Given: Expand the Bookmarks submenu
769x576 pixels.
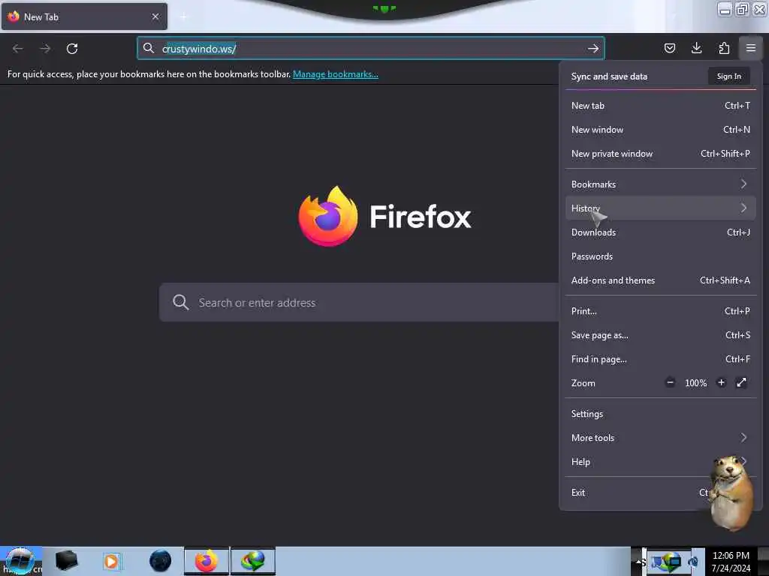Looking at the screenshot, I should (x=661, y=184).
